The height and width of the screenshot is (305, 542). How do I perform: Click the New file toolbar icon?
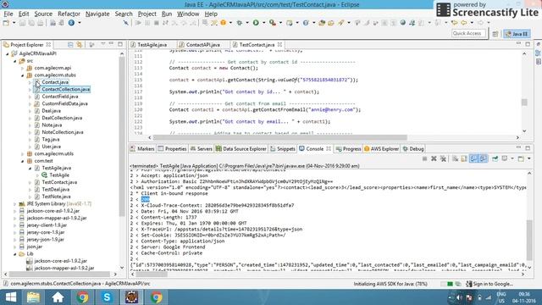coord(6,23)
